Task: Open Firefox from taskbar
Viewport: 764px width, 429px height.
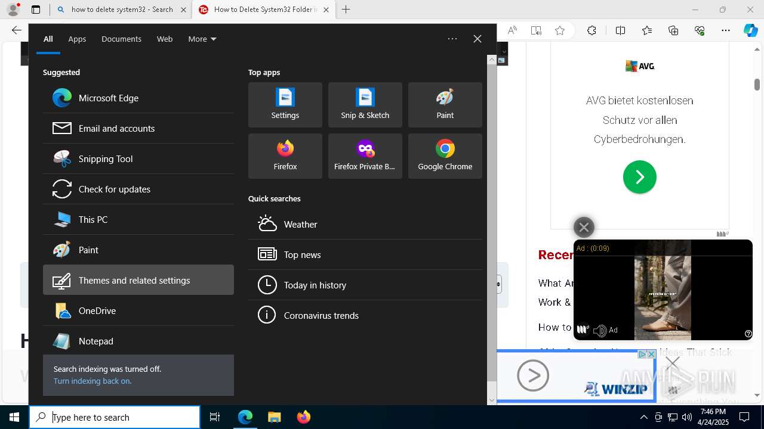Action: (303, 417)
